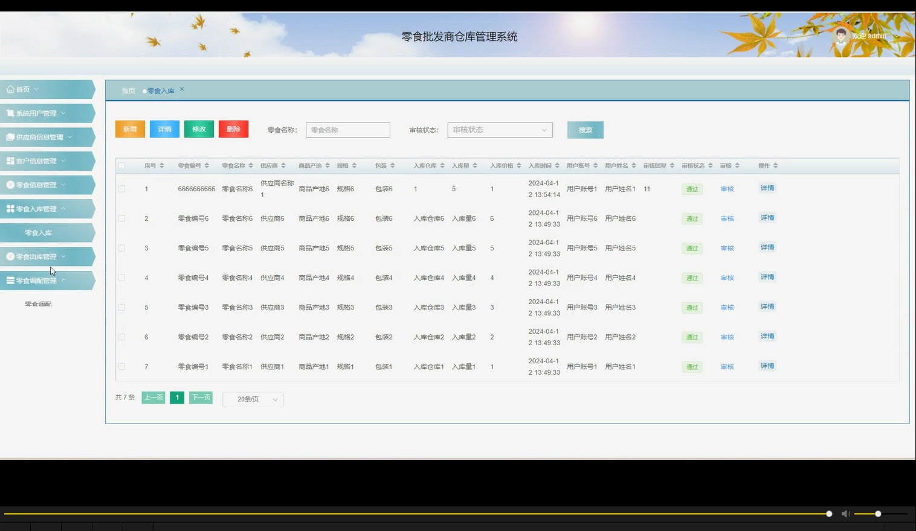Click the 零食信息管理 sidebar icon
The height and width of the screenshot is (531, 916).
coord(9,185)
